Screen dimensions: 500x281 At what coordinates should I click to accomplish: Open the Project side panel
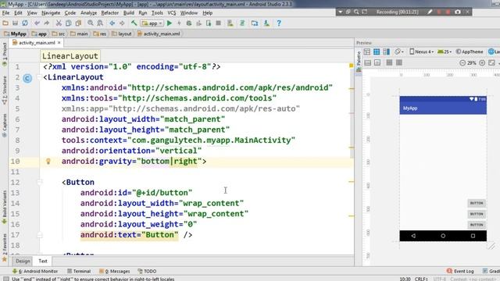(5, 54)
